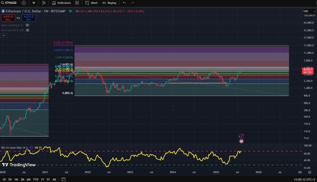This screenshot has width=317, height=182.
Task: Set date range to YTD
Action: click(x=36, y=180)
